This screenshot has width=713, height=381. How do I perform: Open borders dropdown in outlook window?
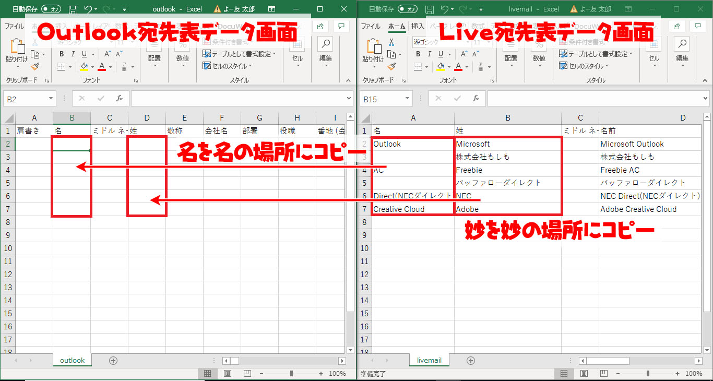69,66
